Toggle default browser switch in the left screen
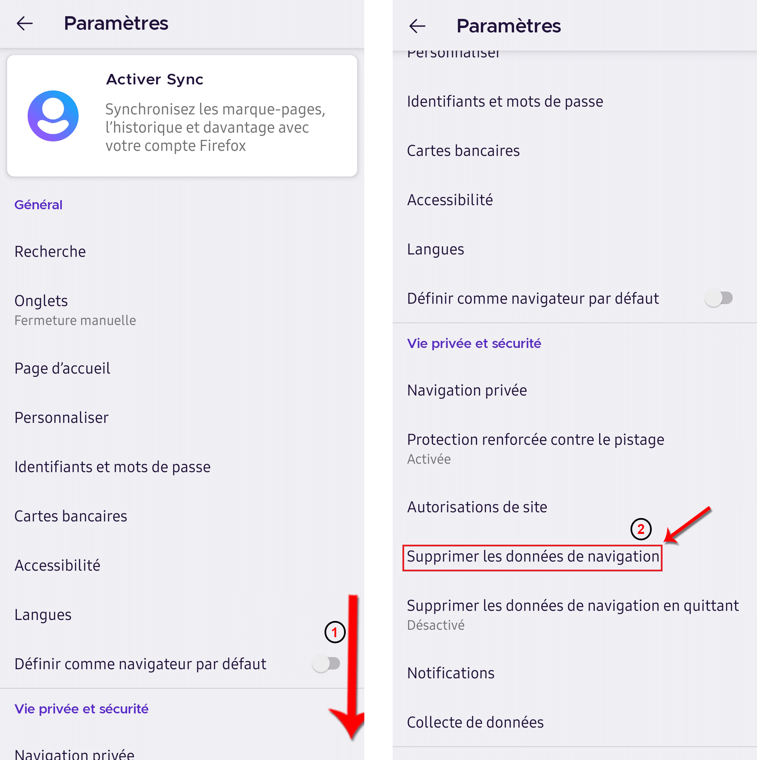The width and height of the screenshot is (757, 760). point(326,663)
